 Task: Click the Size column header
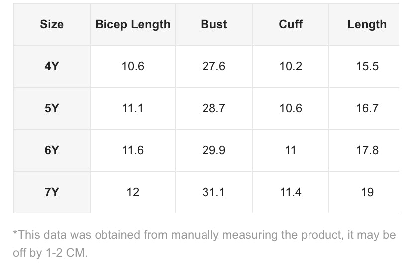(x=52, y=24)
